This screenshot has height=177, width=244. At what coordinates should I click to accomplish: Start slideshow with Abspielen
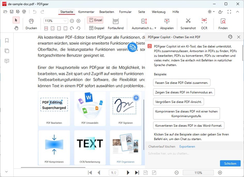coord(167,24)
